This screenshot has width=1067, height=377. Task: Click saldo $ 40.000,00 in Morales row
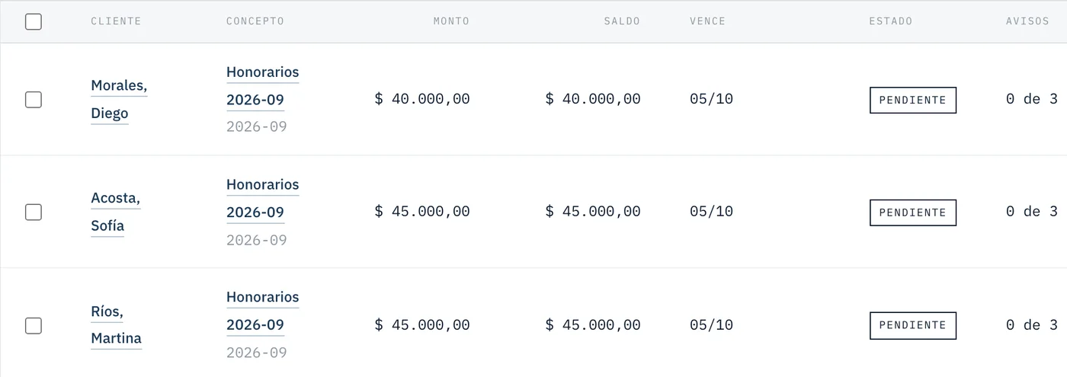[x=593, y=99]
